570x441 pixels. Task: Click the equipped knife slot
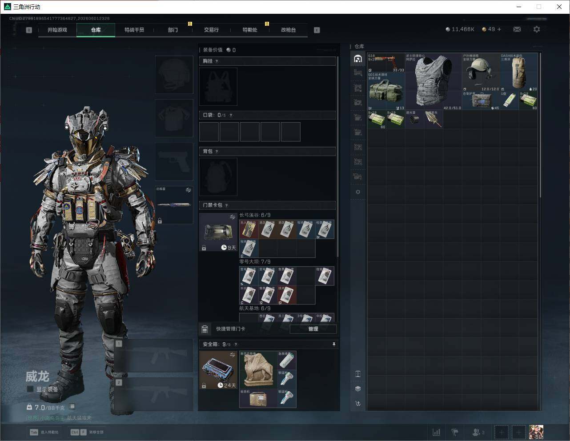click(x=174, y=205)
